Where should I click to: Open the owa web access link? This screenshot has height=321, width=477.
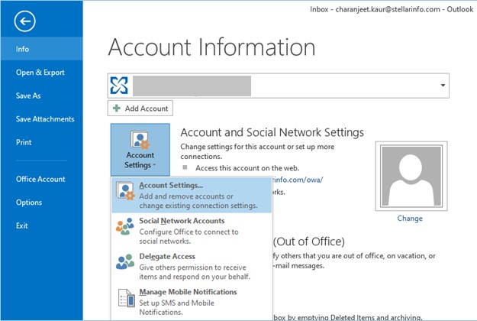click(298, 180)
